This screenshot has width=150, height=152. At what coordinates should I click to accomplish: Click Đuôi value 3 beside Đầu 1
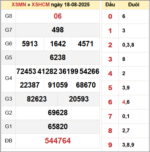[124, 30]
